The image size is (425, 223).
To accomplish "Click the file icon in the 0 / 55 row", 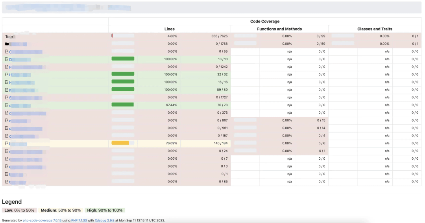I will pos(7,52).
